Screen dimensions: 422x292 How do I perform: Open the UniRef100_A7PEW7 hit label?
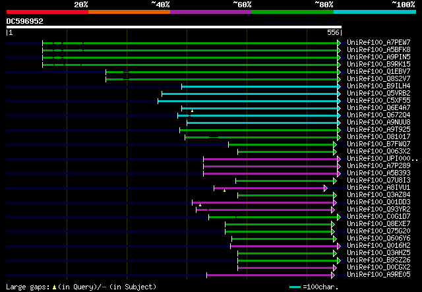pos(378,43)
